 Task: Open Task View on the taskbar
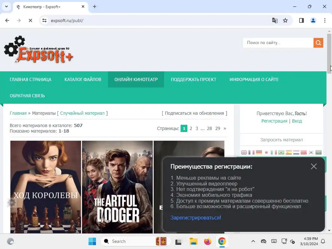[179, 241]
